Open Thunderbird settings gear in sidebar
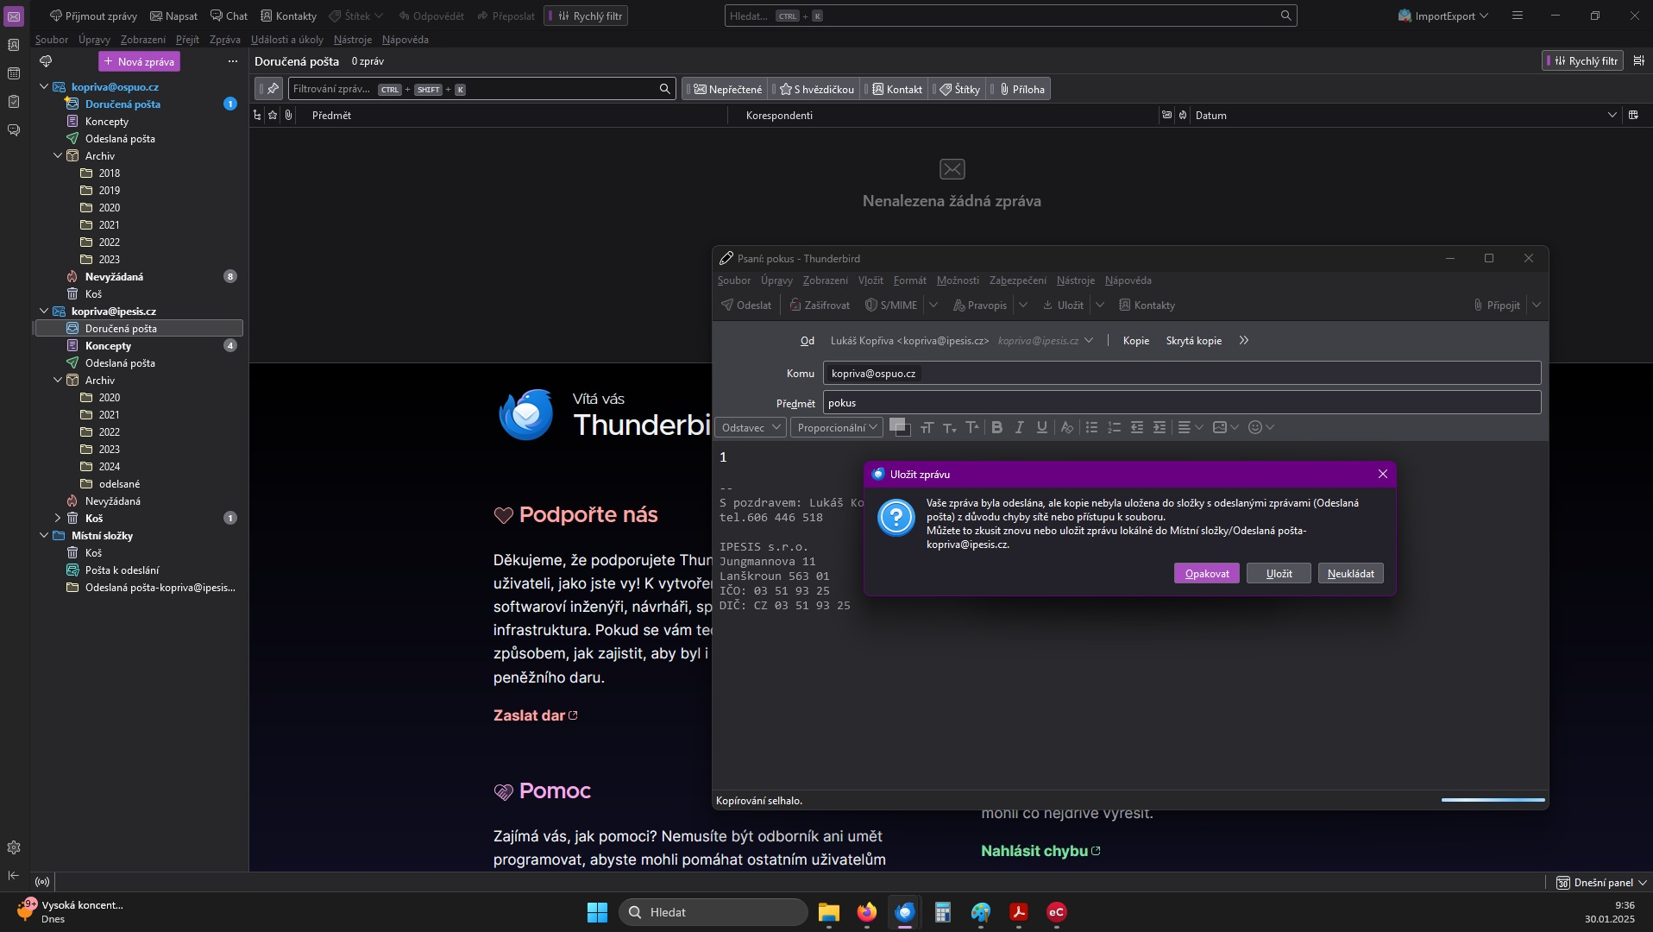Viewport: 1653px width, 932px height. 14,847
